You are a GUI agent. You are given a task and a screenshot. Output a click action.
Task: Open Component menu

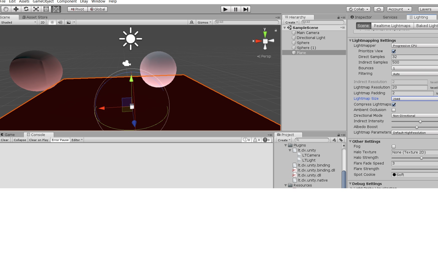coord(67,1)
